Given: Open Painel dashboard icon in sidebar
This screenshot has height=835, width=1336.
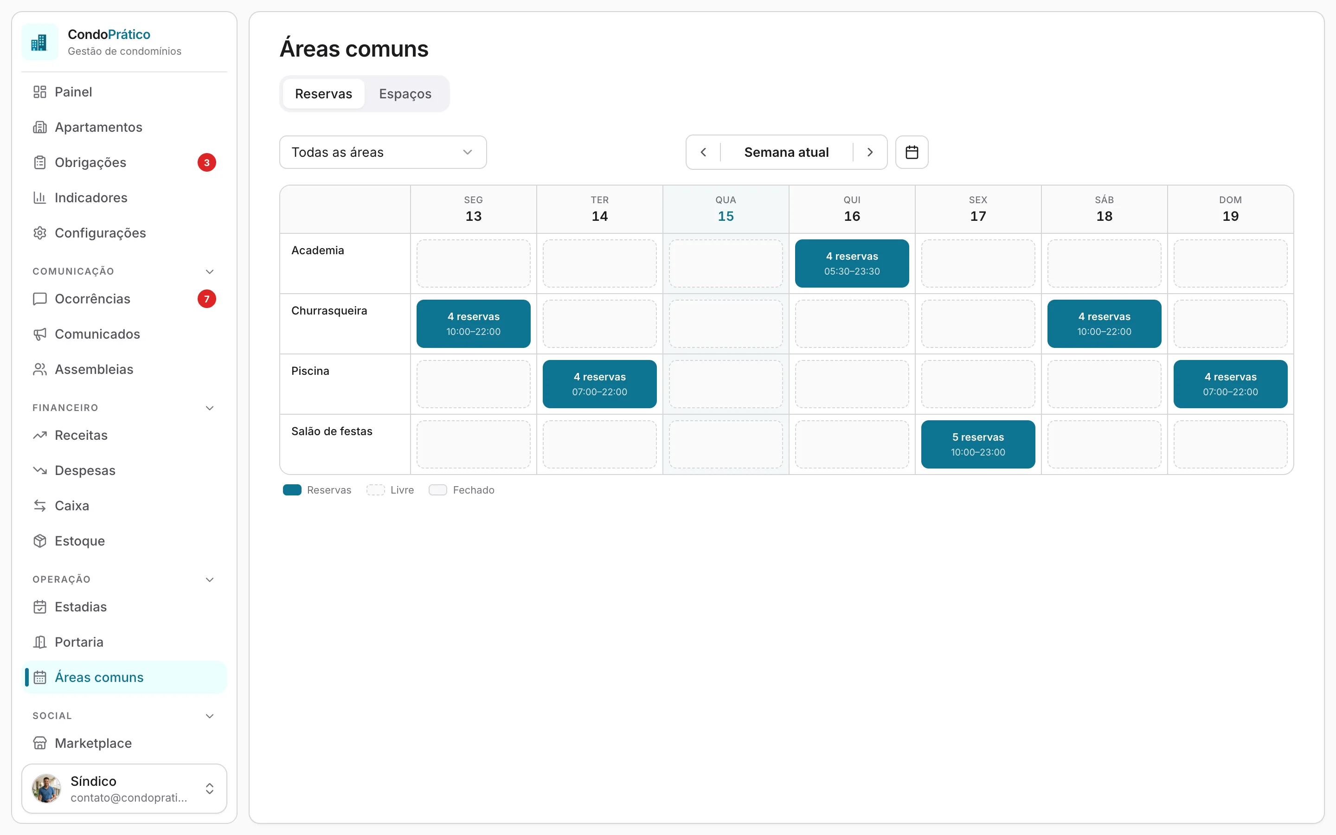Looking at the screenshot, I should click(40, 92).
